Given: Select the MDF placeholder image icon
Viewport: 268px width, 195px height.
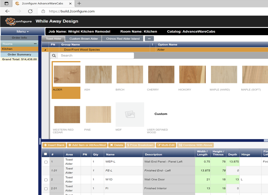Looking at the screenshot, I should click(130, 114).
